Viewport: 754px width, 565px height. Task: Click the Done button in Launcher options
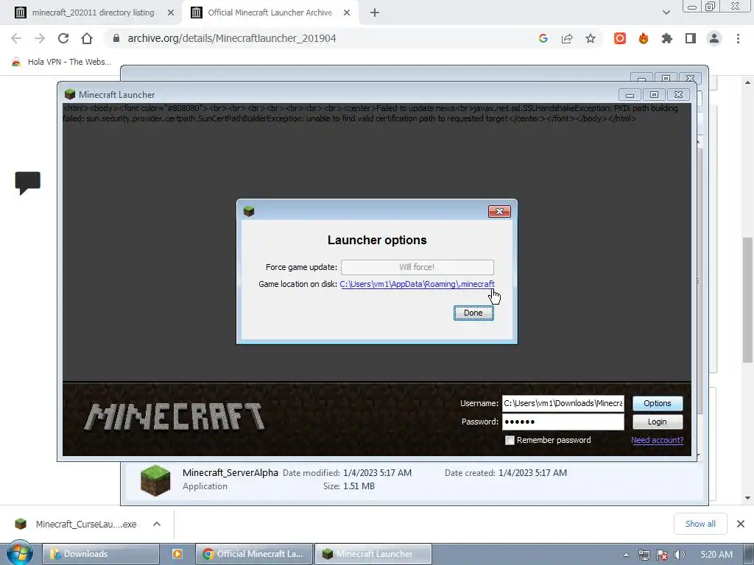[473, 313]
